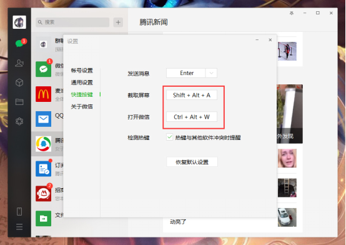
Task: Open the chats icon with 3 badge
Action: 20,43
